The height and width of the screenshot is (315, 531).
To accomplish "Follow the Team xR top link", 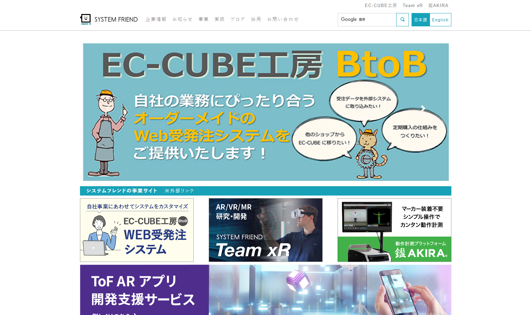I will pos(413,5).
